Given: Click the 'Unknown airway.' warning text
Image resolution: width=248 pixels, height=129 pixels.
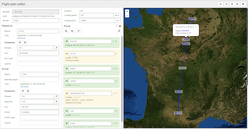Looking at the screenshot, I should click(x=72, y=60).
